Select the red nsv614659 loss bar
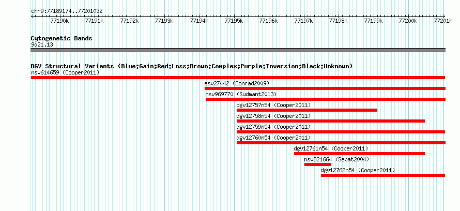This screenshot has height=211, width=460. 238,78
